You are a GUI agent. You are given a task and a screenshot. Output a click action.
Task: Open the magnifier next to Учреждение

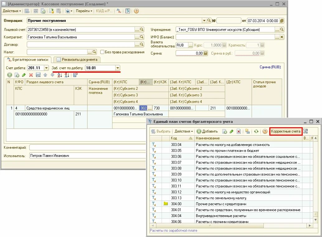tap(282, 30)
